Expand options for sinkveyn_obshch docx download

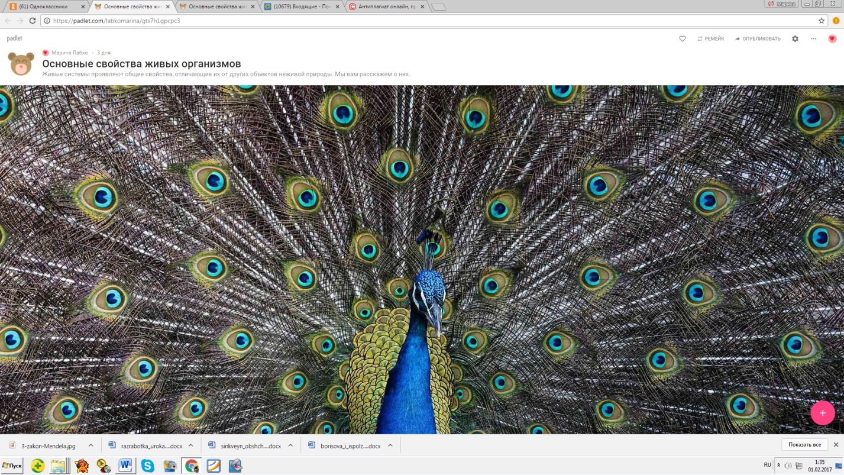click(x=290, y=445)
